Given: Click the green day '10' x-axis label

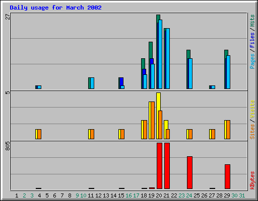Looking at the screenshot, I should (83, 195).
